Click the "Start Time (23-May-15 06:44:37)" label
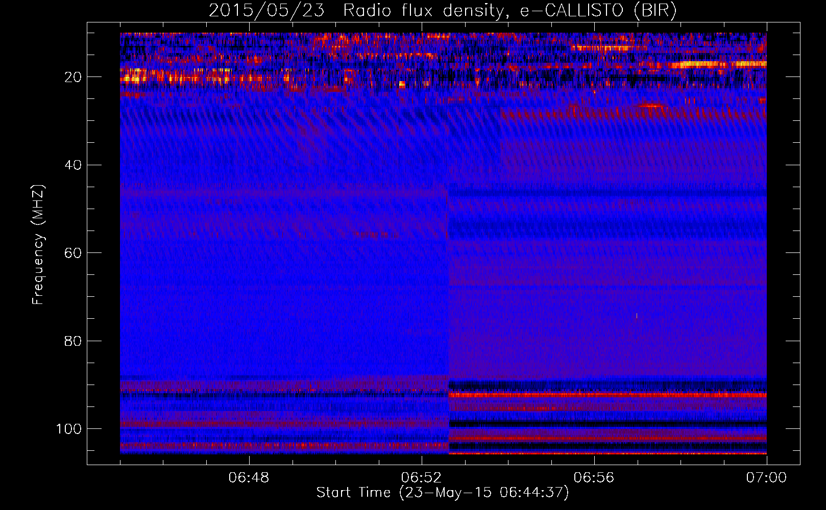The image size is (826, 510). [443, 493]
